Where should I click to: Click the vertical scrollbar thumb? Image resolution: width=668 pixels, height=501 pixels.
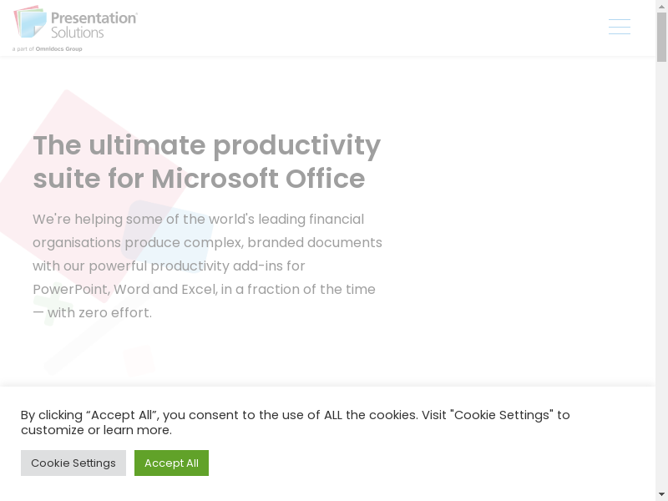tap(661, 38)
